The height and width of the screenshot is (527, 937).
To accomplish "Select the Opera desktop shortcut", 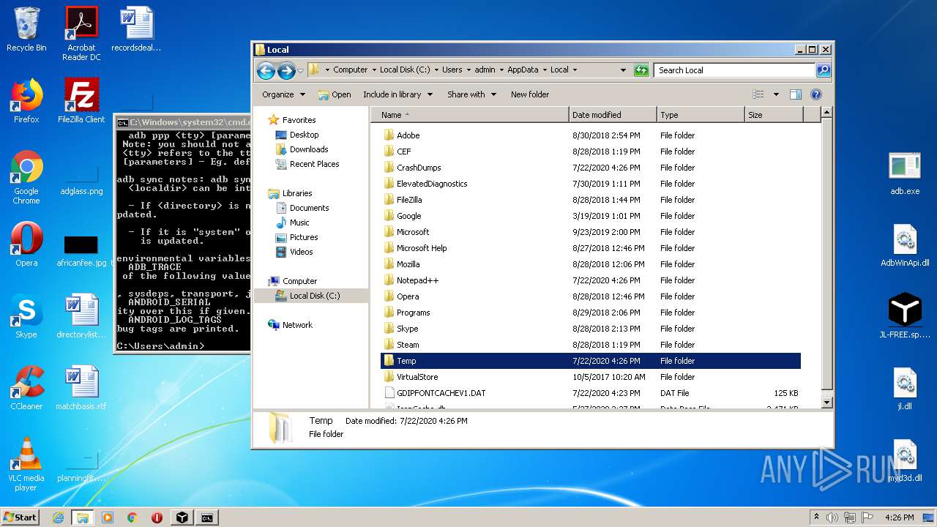I will (x=26, y=244).
